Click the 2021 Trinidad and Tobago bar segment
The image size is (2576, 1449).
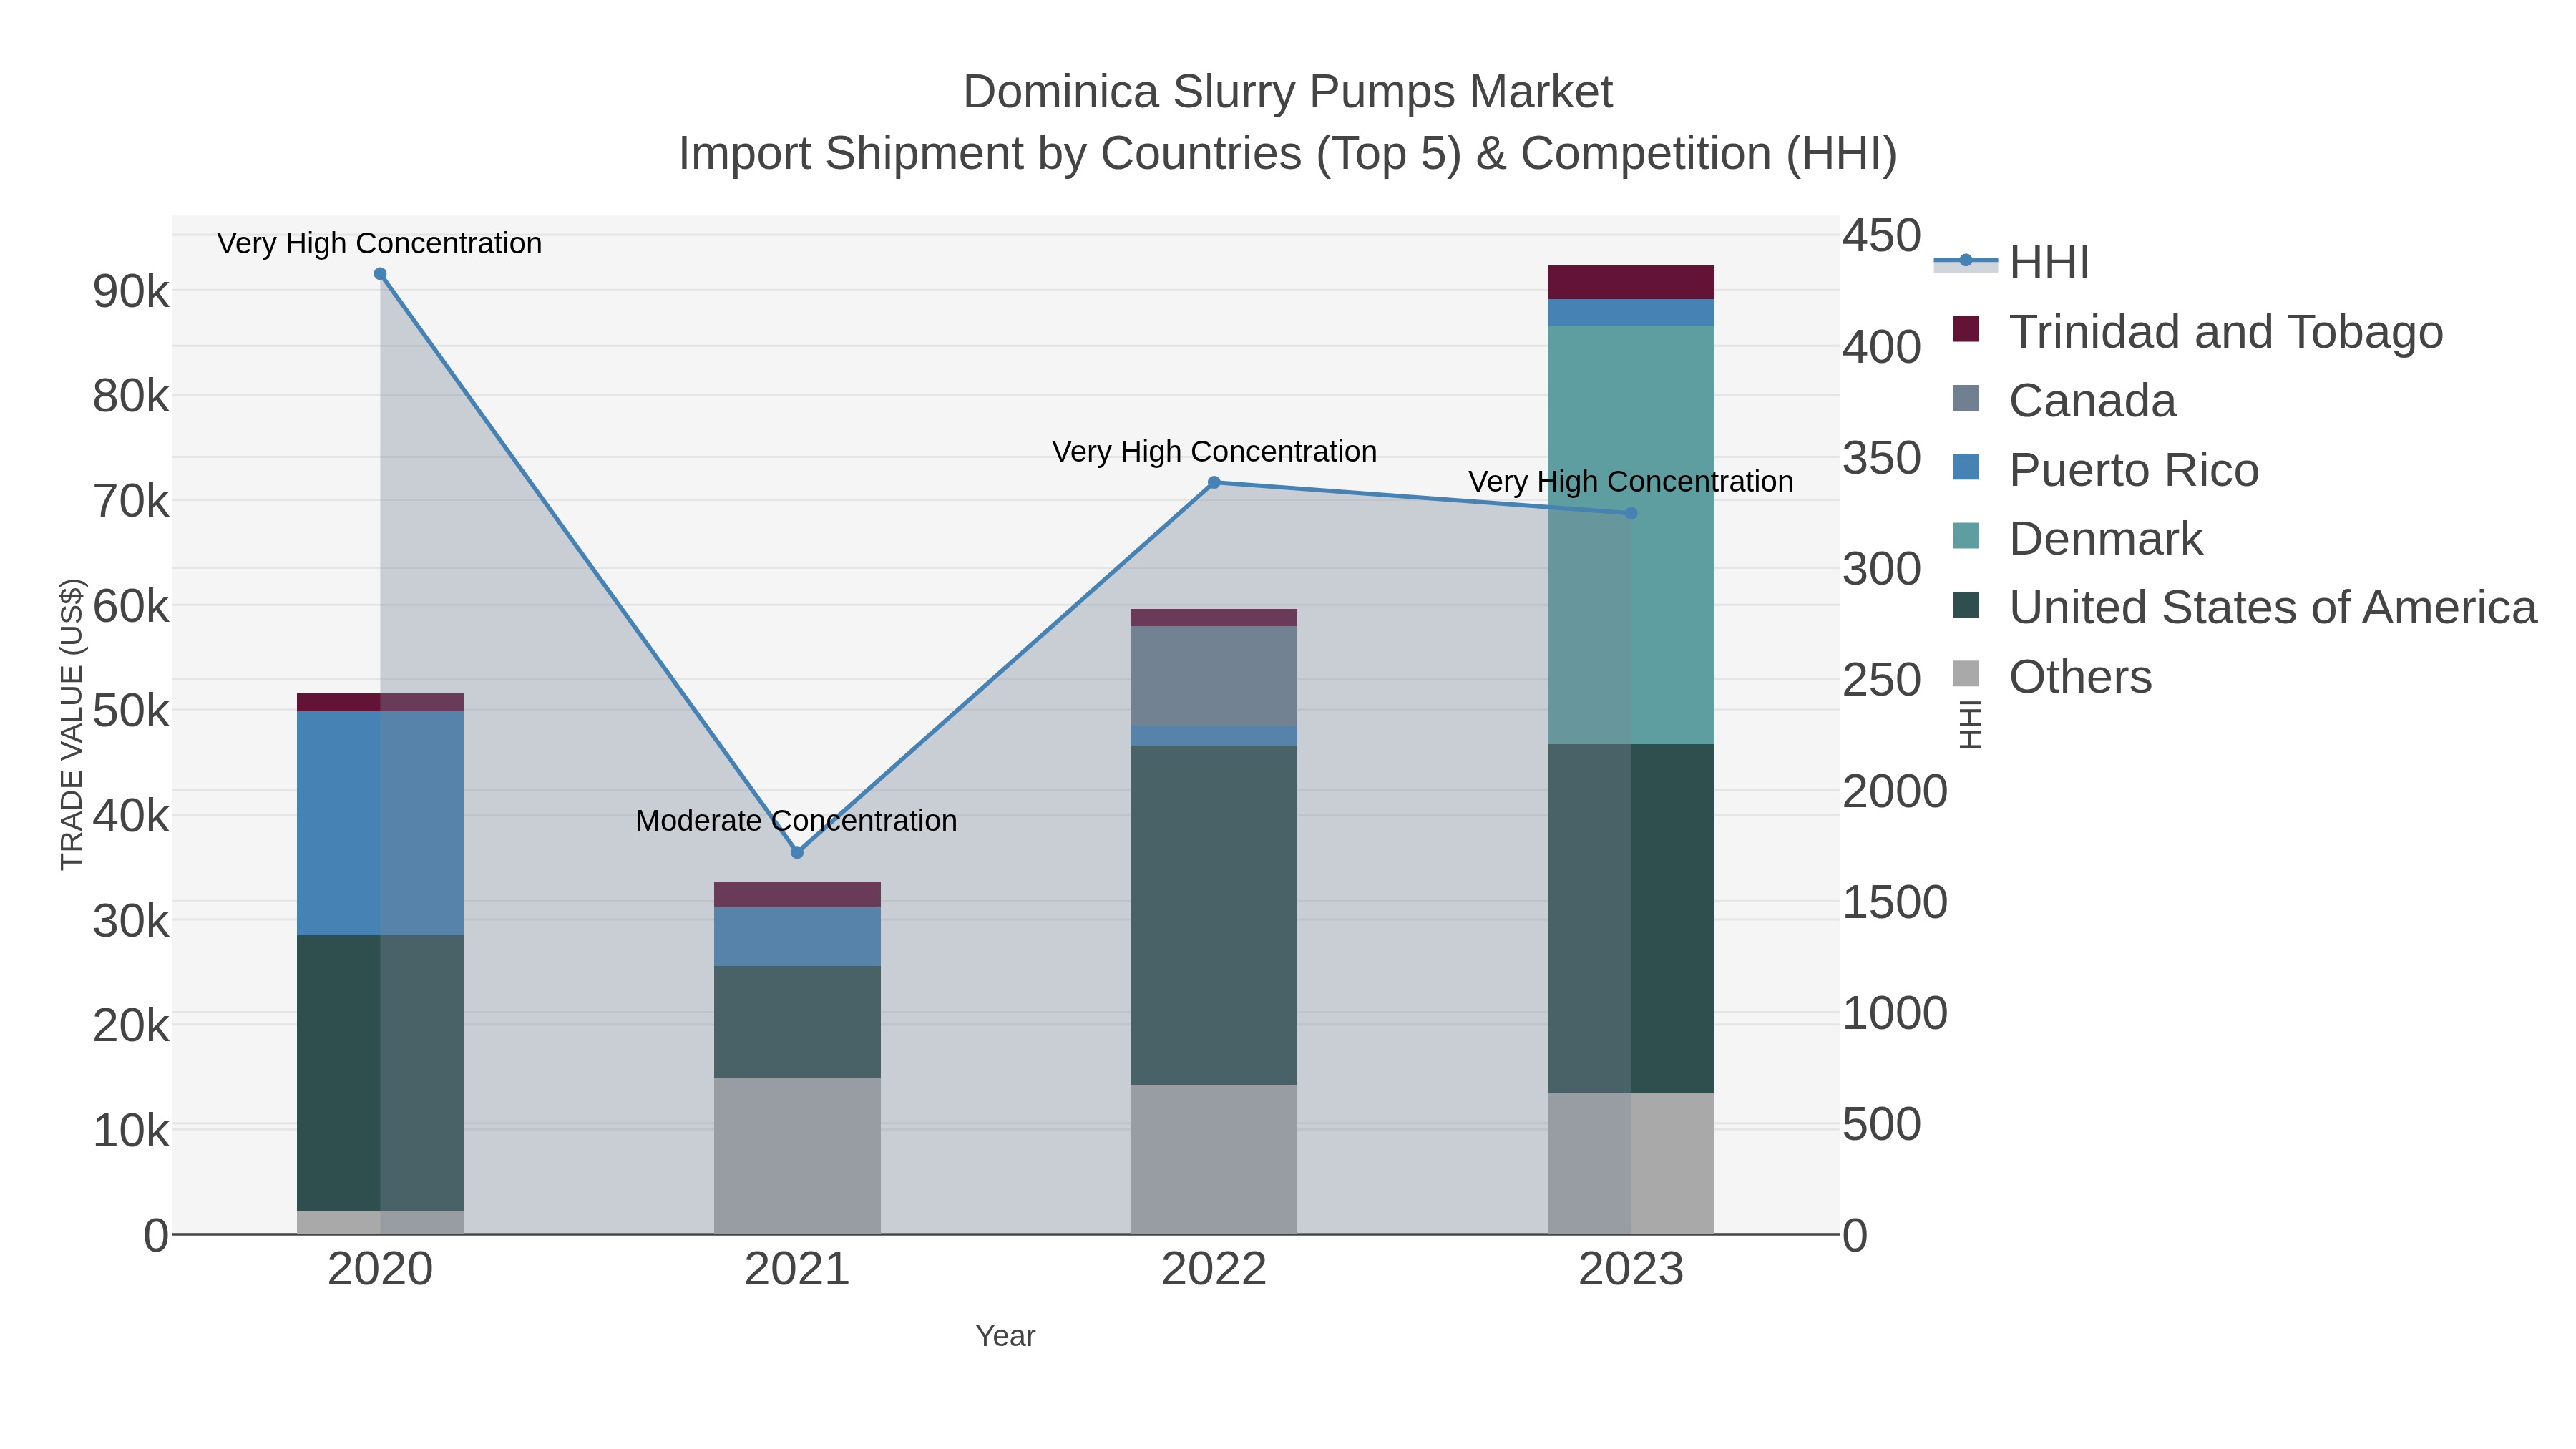pyautogui.click(x=797, y=894)
